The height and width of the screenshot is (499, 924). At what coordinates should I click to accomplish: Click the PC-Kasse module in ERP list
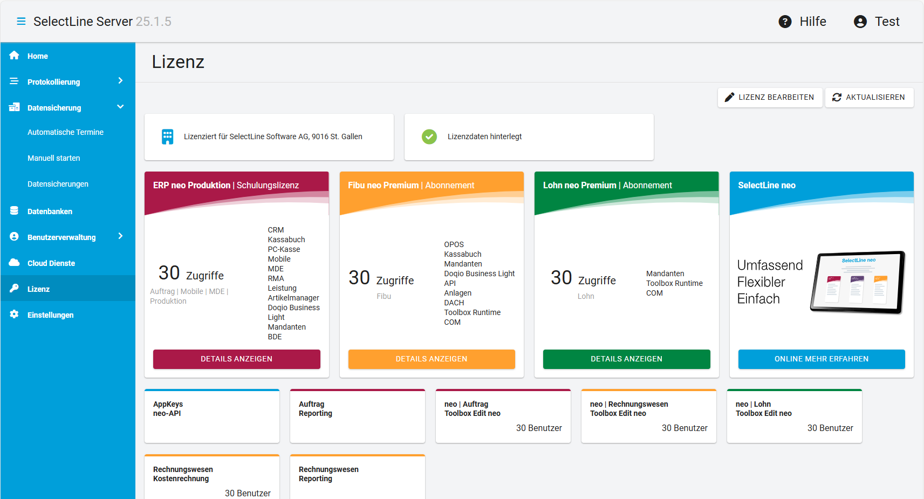pyautogui.click(x=284, y=249)
